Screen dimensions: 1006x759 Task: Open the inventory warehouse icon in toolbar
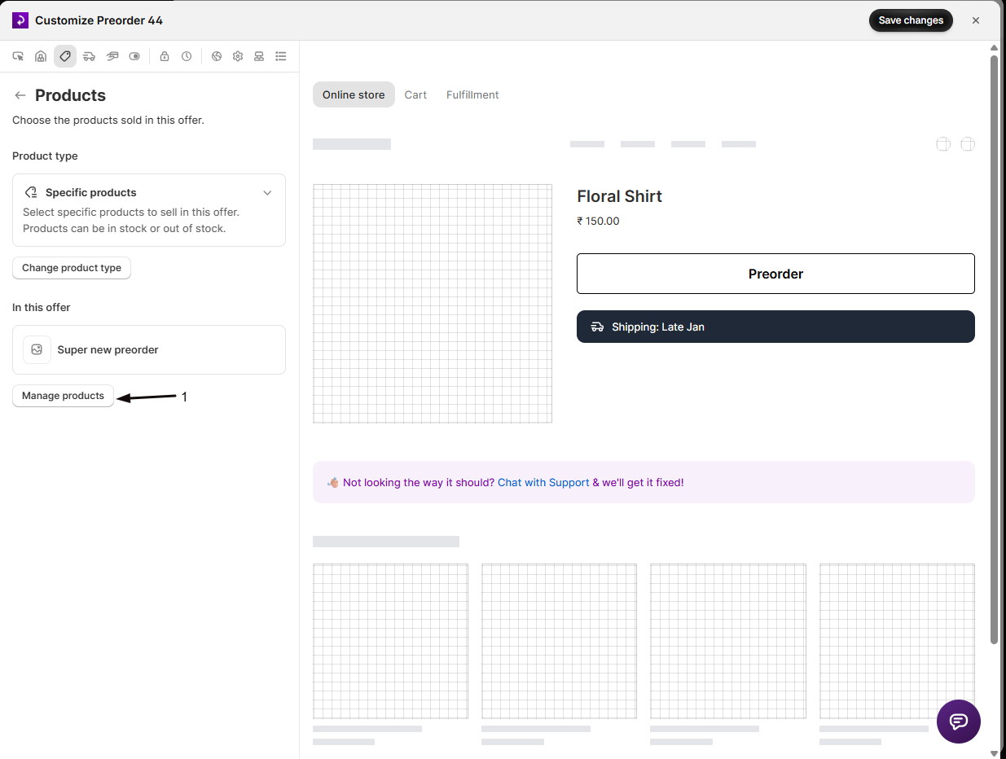coord(41,56)
